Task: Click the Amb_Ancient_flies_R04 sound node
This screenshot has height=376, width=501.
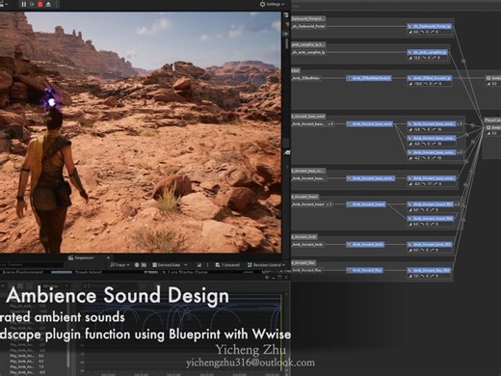Action: tap(429, 271)
